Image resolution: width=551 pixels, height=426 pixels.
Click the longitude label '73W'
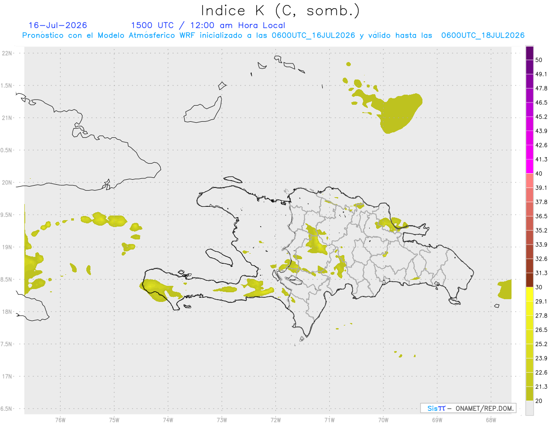222,420
